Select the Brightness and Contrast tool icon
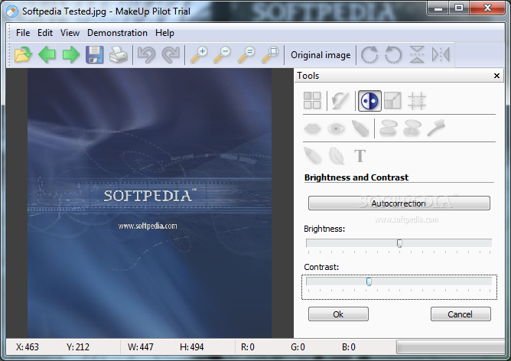Screen dimensions: 511x361 point(369,101)
